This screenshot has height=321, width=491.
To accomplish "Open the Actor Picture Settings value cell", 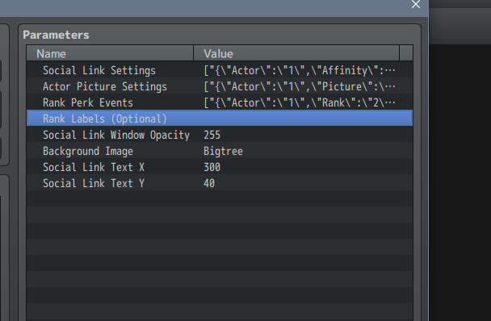I will point(299,86).
